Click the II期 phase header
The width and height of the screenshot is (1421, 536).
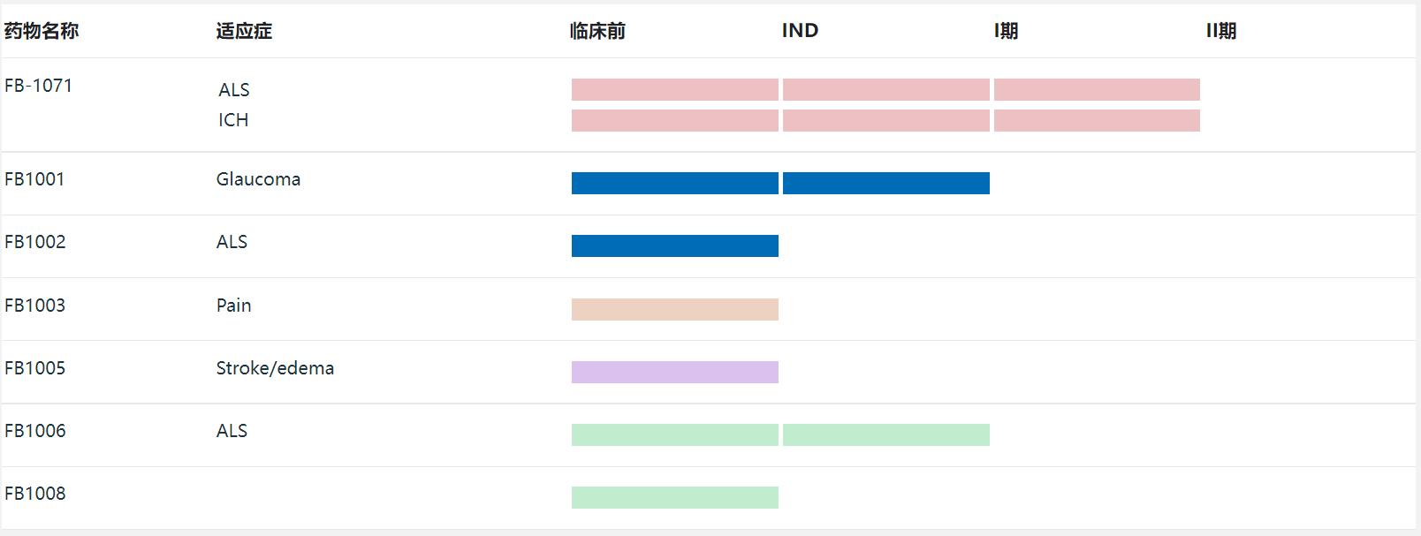[x=1220, y=31]
